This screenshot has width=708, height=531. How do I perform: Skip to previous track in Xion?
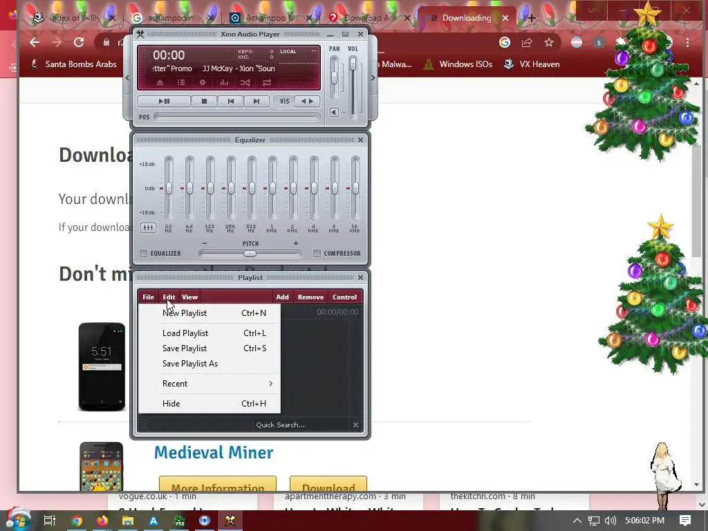click(x=231, y=101)
